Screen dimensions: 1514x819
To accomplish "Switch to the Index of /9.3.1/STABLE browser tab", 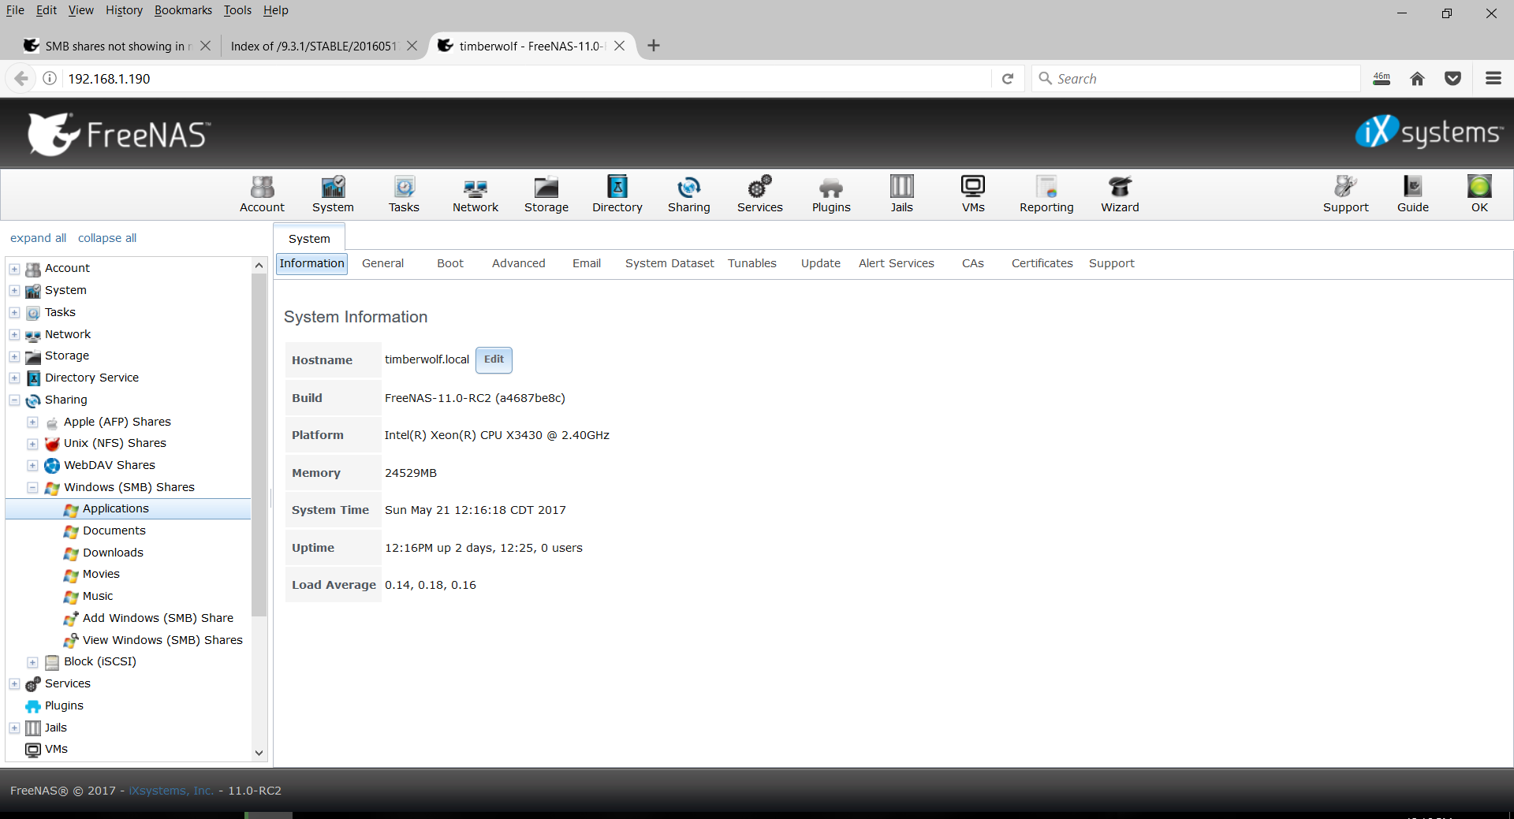I will coord(314,46).
